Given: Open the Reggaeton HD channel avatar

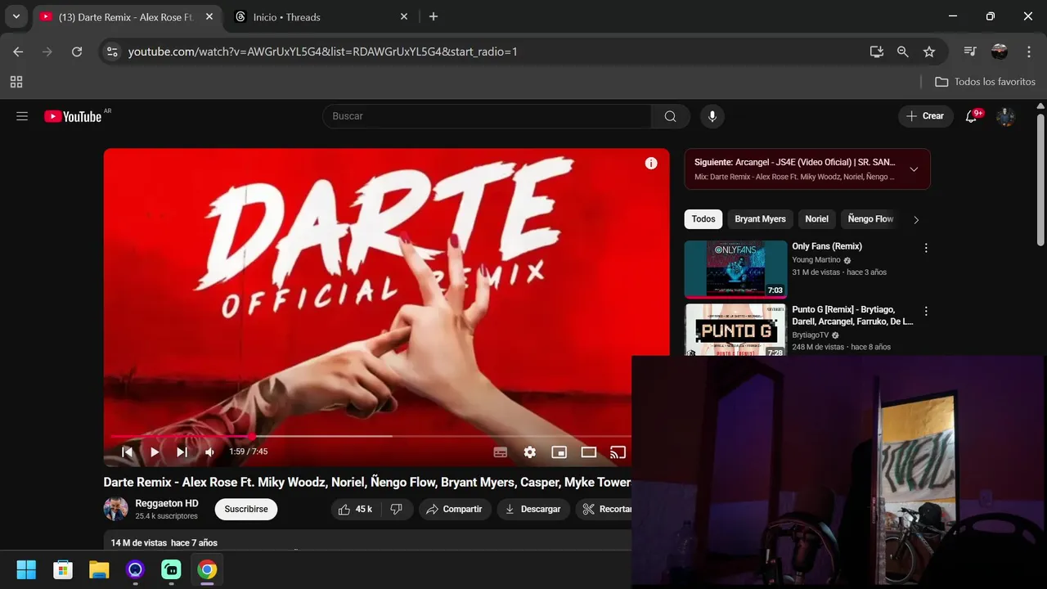Looking at the screenshot, I should pyautogui.click(x=116, y=509).
